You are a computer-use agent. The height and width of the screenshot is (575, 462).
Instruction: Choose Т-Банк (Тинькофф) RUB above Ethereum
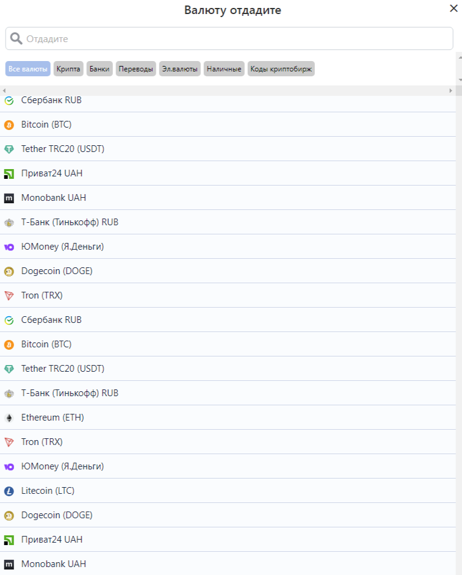(228, 393)
